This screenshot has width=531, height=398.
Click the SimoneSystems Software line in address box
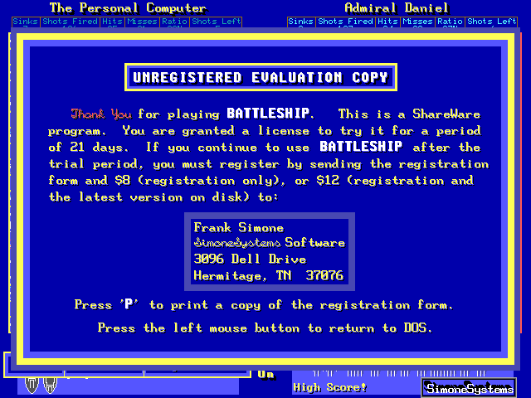click(x=270, y=243)
